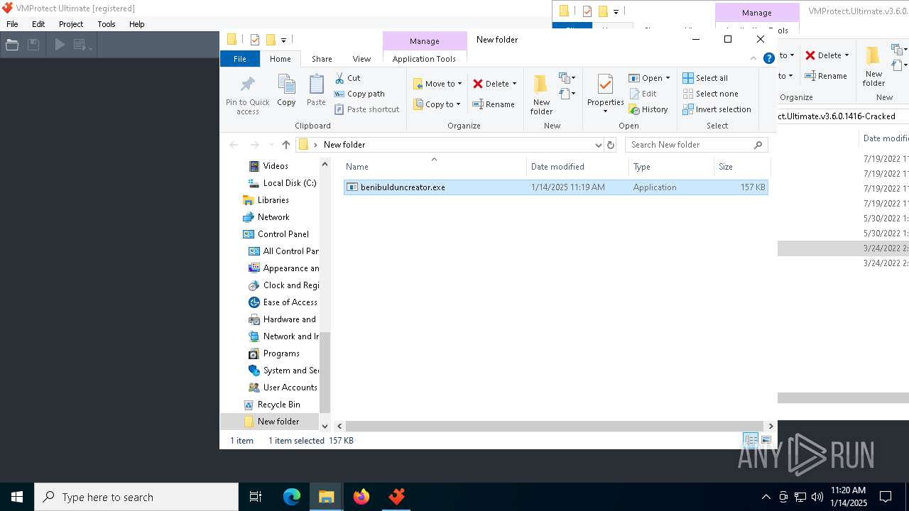The width and height of the screenshot is (909, 511).
Task: Open Control Panel in navigation pane
Action: [283, 234]
